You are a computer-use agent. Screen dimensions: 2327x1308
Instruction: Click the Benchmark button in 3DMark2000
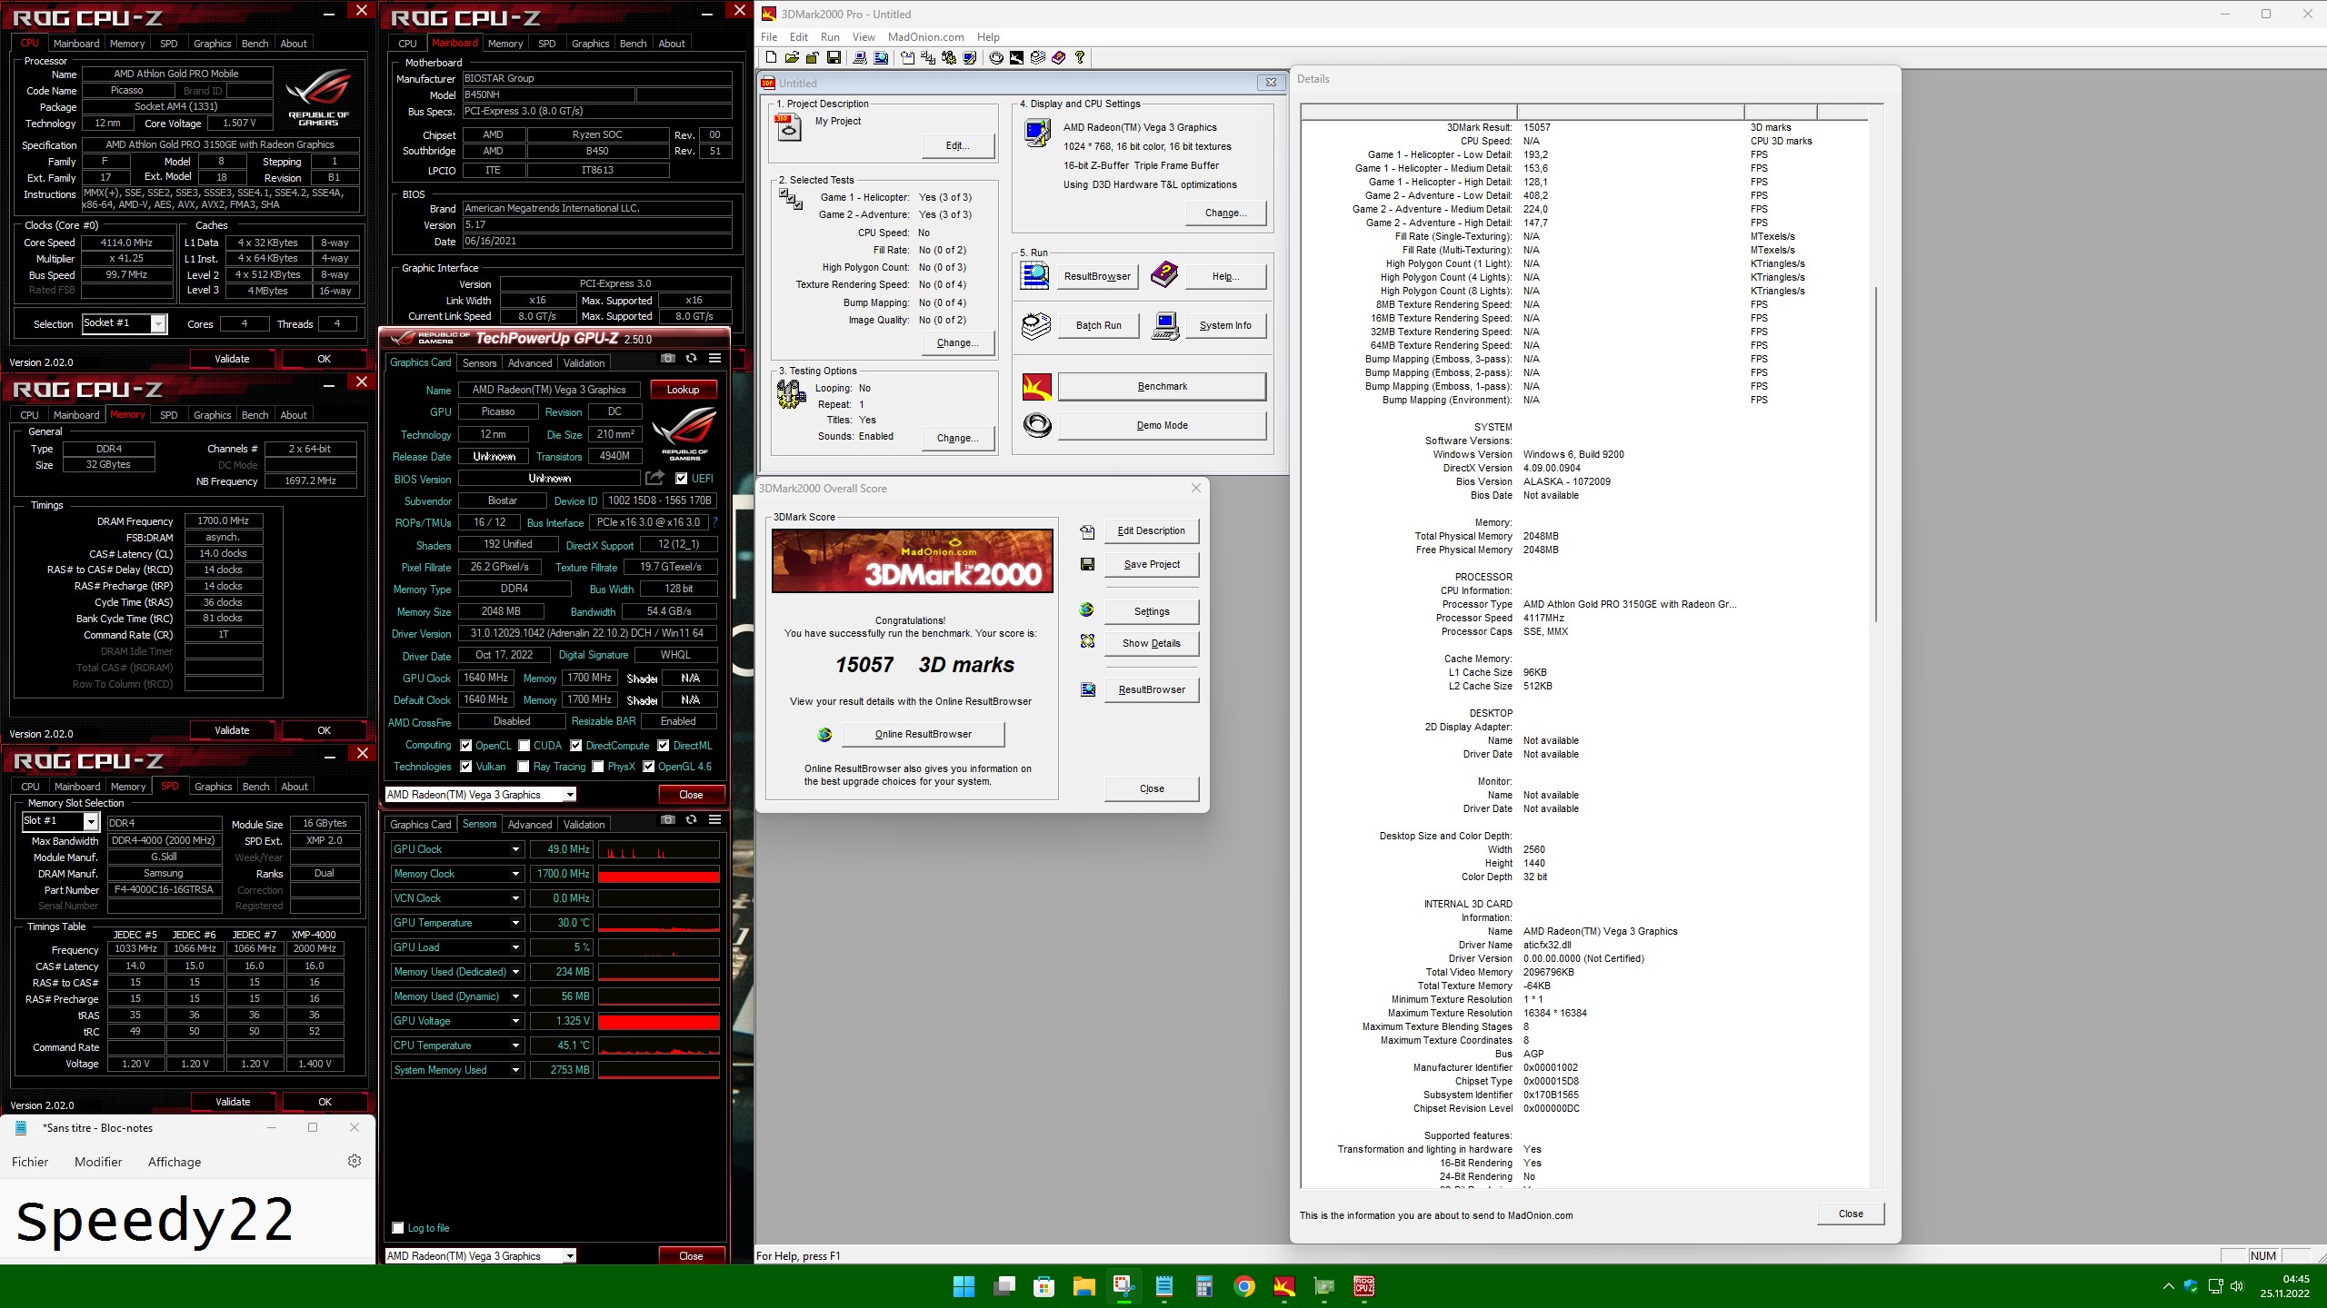pos(1162,387)
